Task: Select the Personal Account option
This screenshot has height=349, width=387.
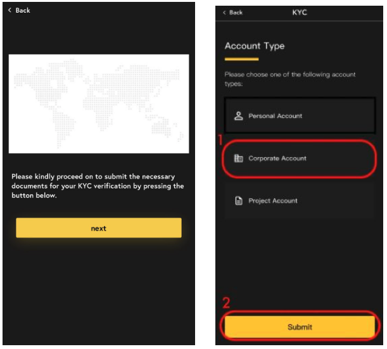Action: click(300, 115)
